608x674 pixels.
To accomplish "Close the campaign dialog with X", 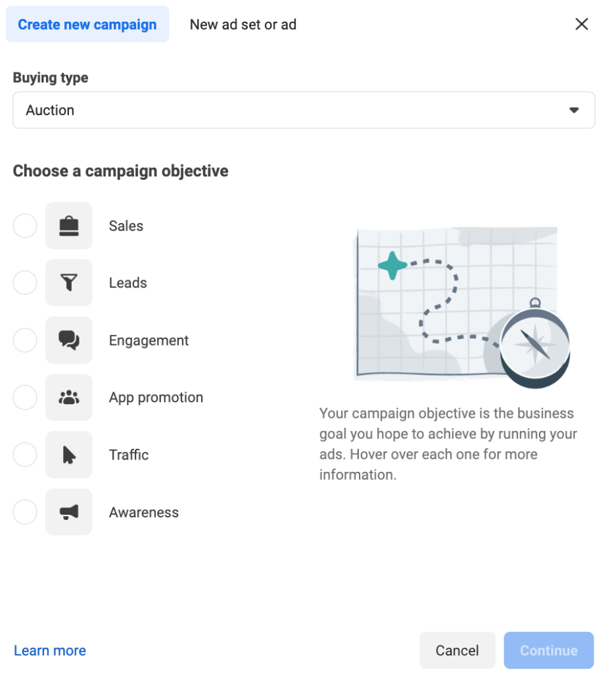I will click(581, 24).
